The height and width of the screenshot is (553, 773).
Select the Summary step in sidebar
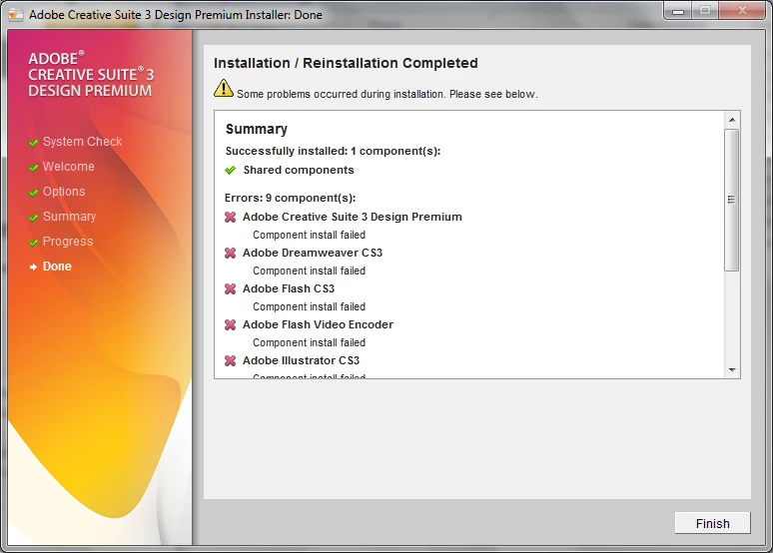(x=70, y=217)
